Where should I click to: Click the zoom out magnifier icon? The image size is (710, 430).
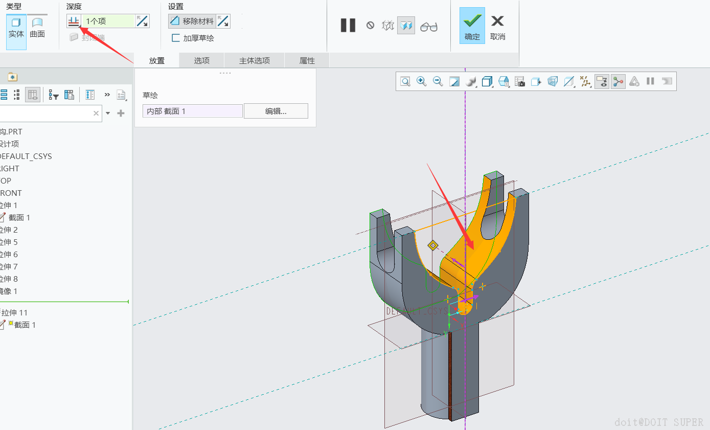[x=438, y=81]
